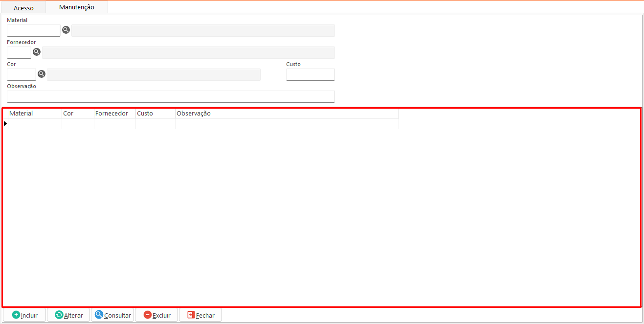Click the Fornecedor search magnifier icon
Screen dimensions: 644x324
pyautogui.click(x=37, y=52)
